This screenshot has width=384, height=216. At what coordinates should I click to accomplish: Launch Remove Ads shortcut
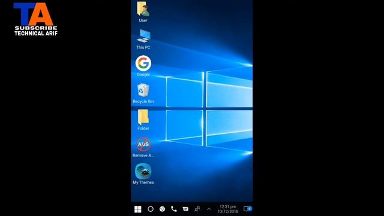143,144
